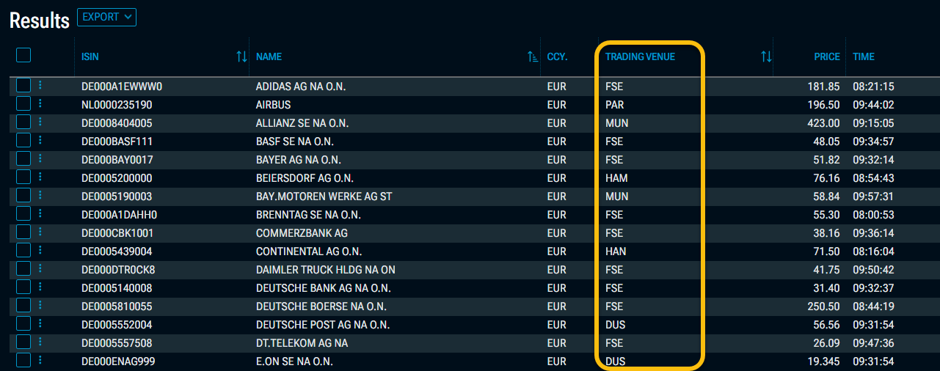This screenshot has width=940, height=371.
Task: Tick the checkbox for BAYER AG NA O.N.
Action: coord(23,158)
